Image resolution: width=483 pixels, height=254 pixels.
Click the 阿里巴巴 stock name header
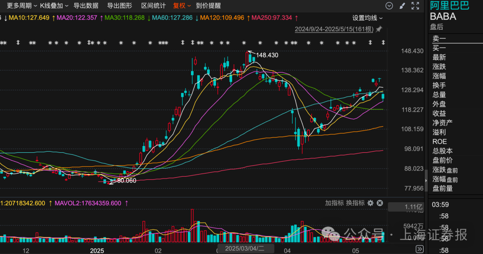449,5
